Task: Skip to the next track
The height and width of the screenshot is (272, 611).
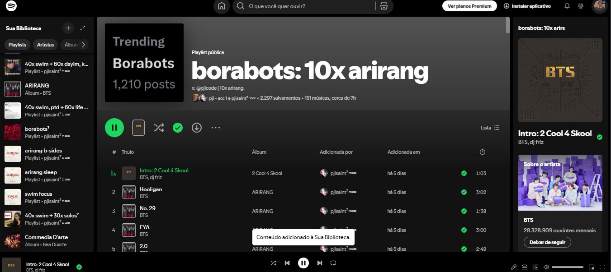Action: [320, 263]
